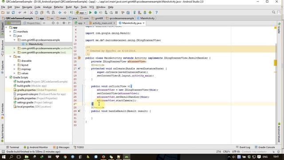Click the Cut scissors icon
The width and height of the screenshot is (284, 160).
[x=32, y=12]
